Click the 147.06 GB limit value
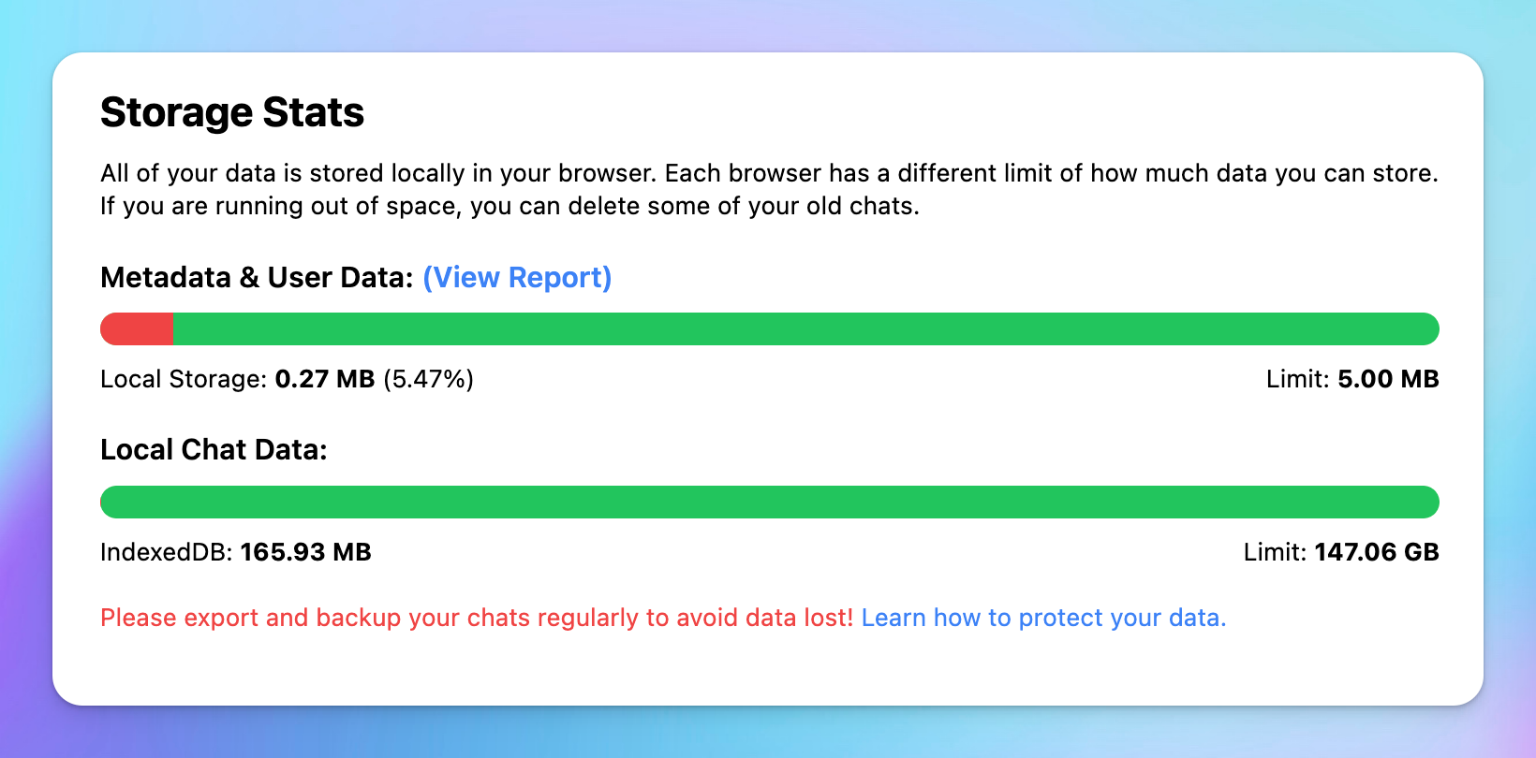This screenshot has width=1536, height=758. click(x=1376, y=552)
